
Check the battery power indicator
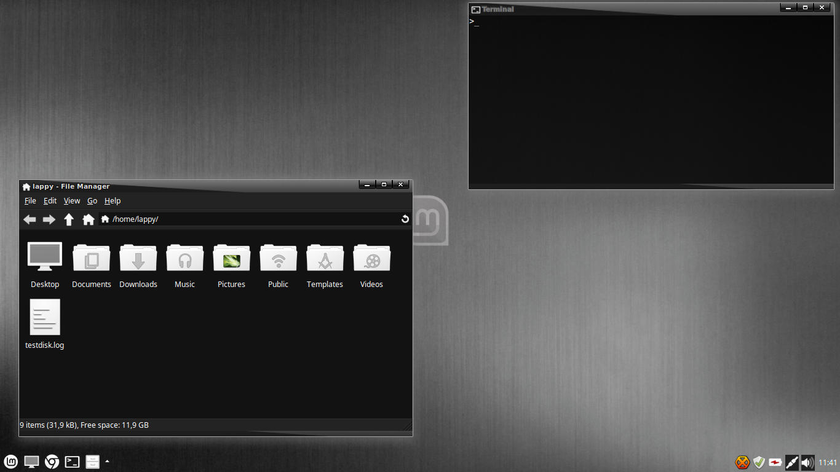tap(775, 462)
